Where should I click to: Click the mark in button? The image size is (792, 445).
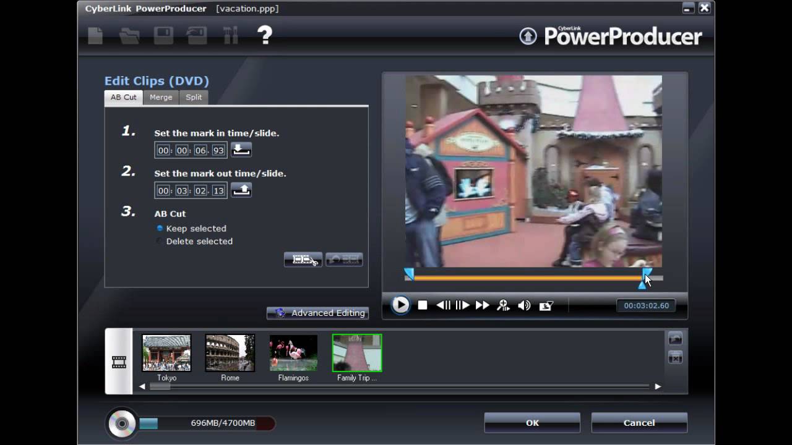click(x=241, y=150)
